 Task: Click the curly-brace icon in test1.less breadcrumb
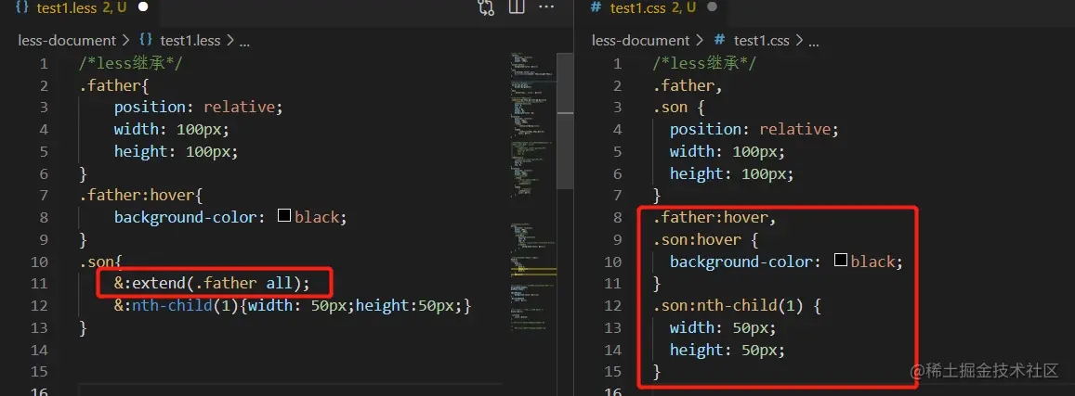tap(146, 41)
